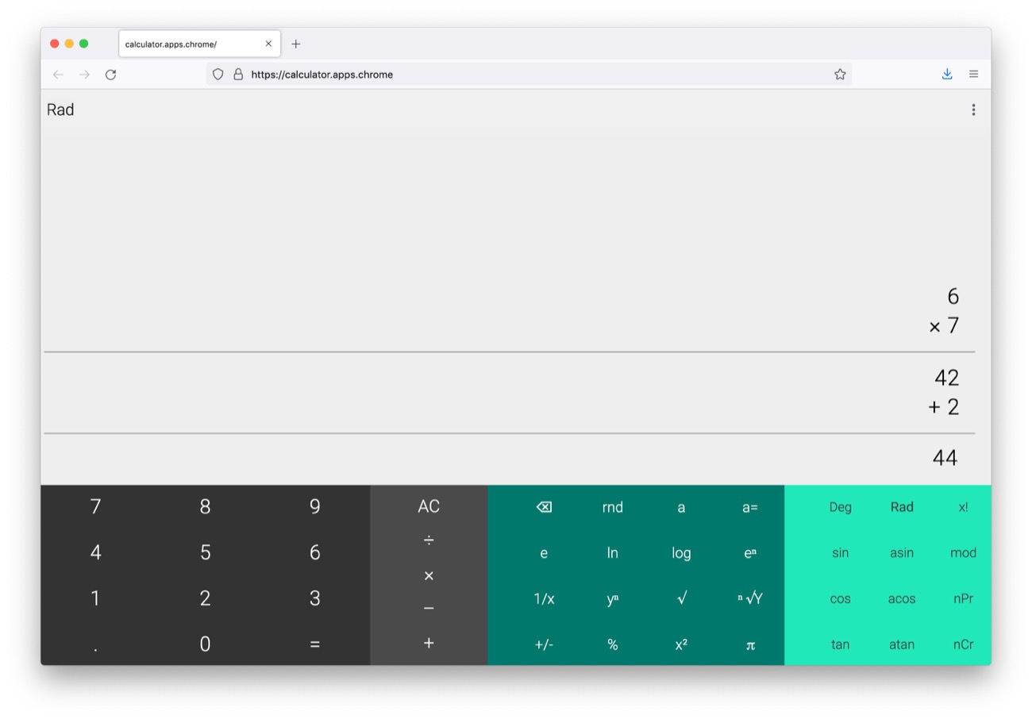The image size is (1032, 719).
Task: Toggle the shield tracking protection icon
Action: coord(218,74)
